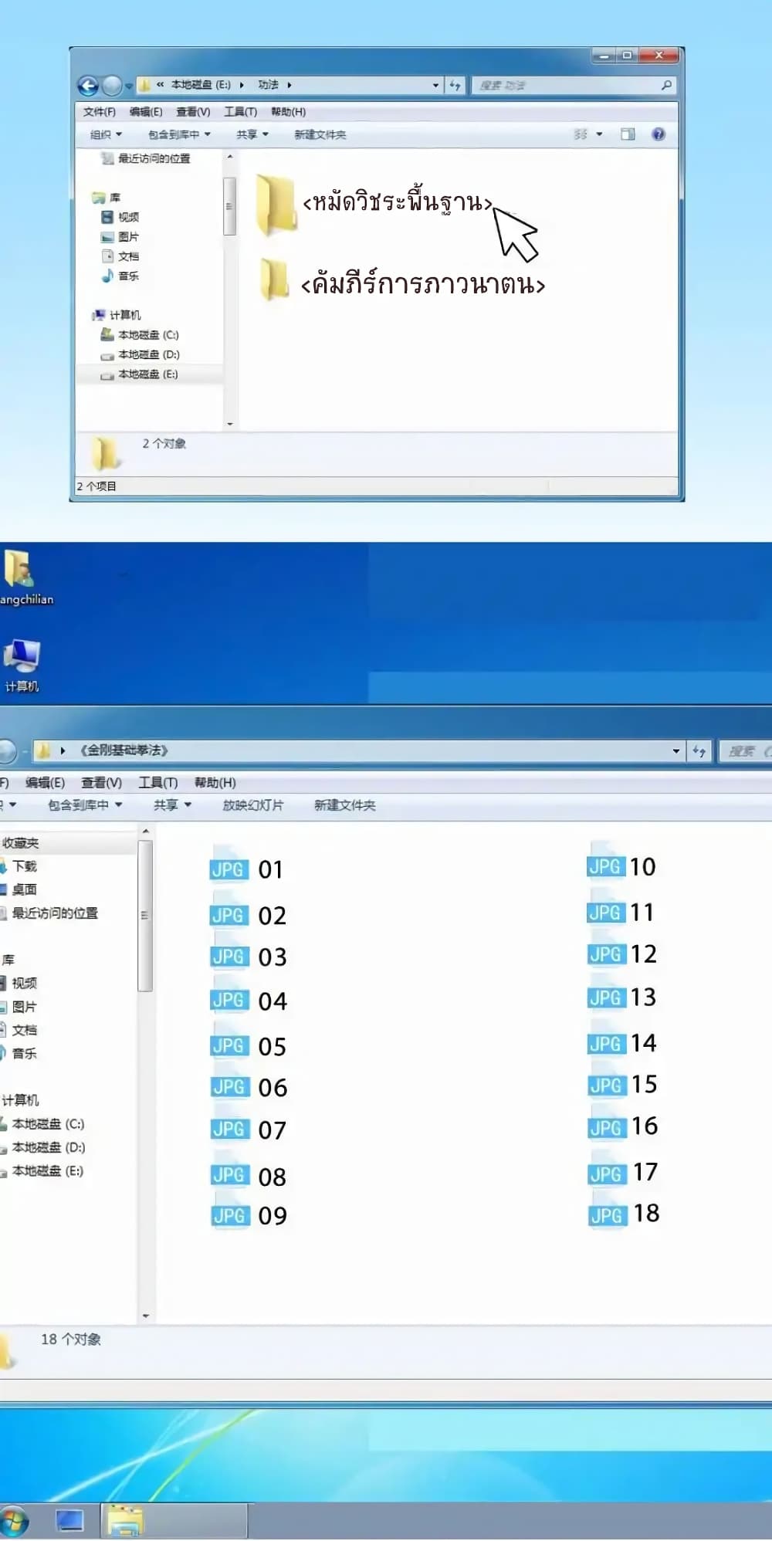Click the Windows Start orb

pyautogui.click(x=14, y=1522)
